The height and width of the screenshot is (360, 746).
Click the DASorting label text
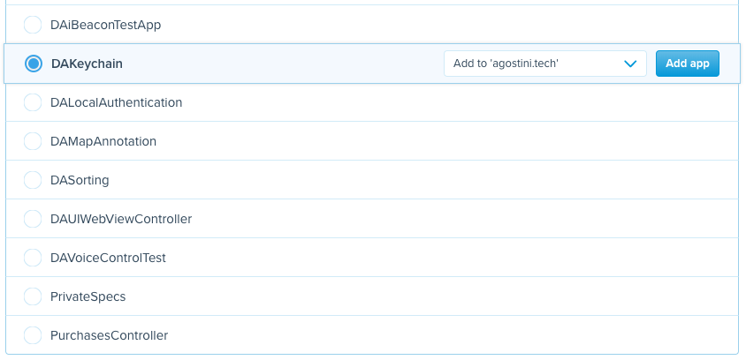click(x=80, y=180)
